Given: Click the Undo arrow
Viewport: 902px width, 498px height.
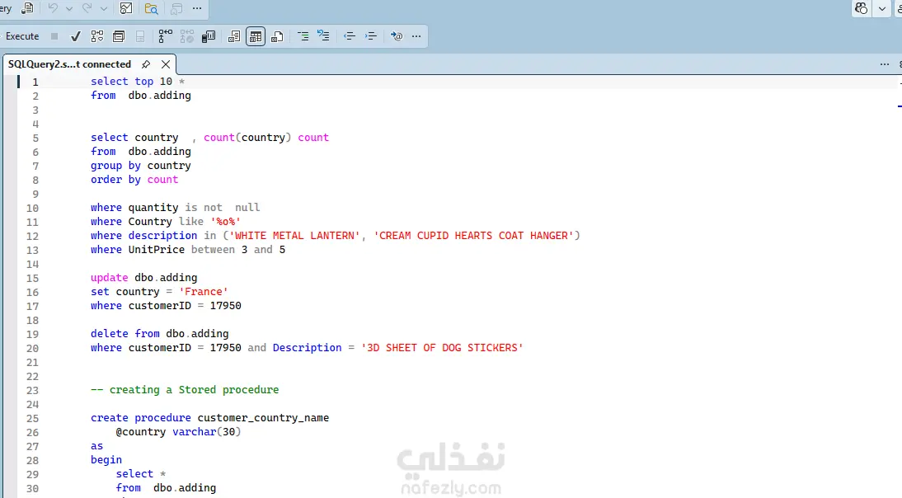Looking at the screenshot, I should (53, 8).
